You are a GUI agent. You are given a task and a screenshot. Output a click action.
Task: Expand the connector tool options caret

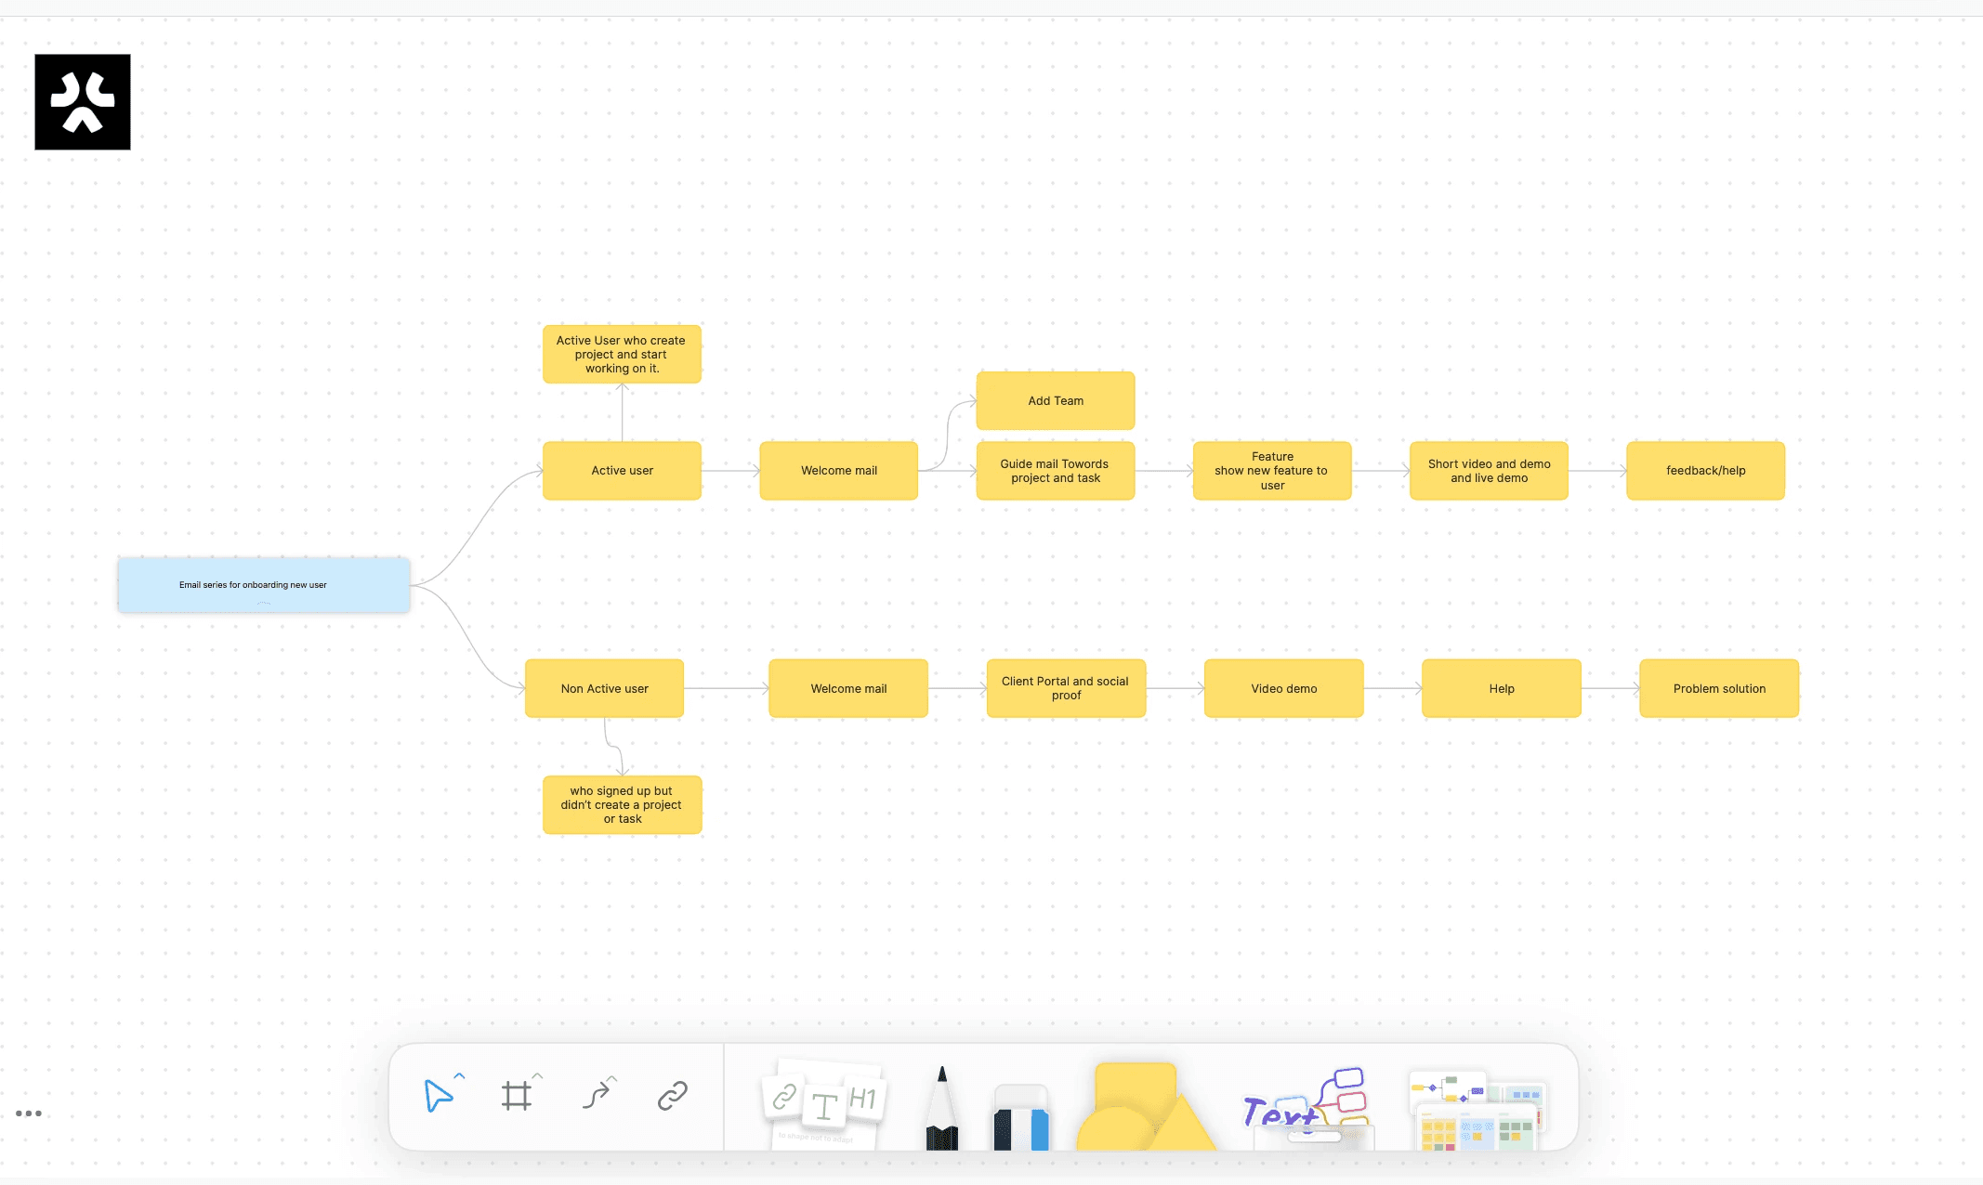point(612,1078)
